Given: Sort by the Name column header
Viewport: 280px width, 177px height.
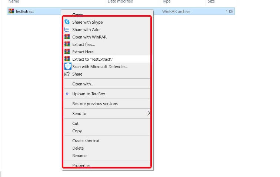Looking at the screenshot, I should pos(14,1).
